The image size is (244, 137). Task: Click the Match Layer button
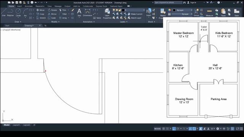[135, 18]
